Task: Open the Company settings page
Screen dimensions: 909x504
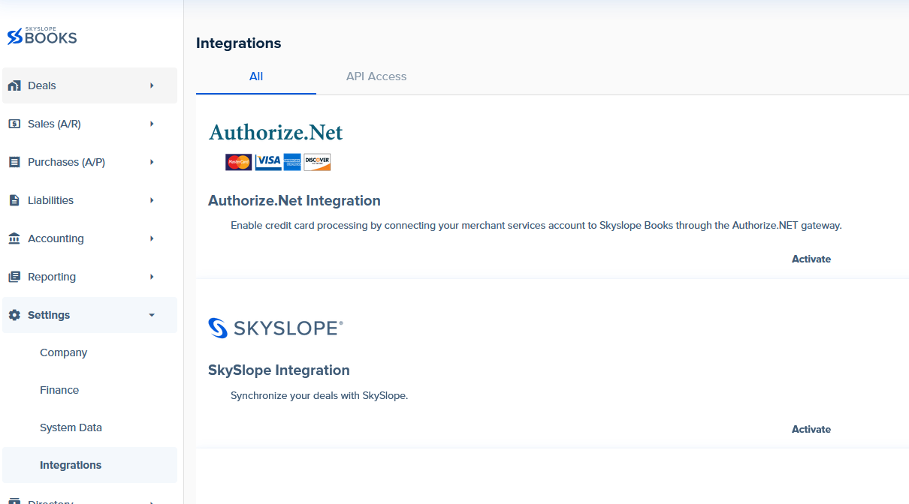Action: click(x=64, y=352)
